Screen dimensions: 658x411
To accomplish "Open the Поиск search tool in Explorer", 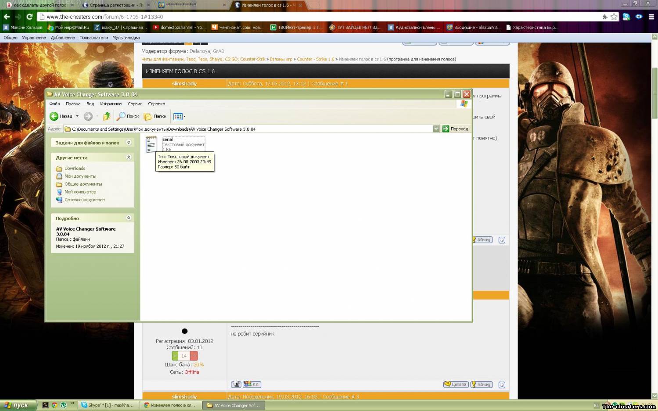I will click(128, 116).
